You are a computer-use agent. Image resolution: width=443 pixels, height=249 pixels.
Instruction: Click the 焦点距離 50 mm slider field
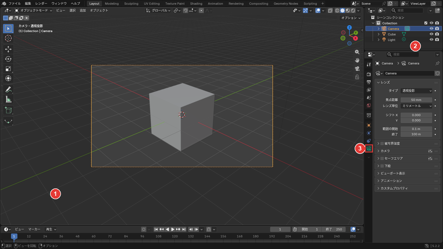coord(416,100)
